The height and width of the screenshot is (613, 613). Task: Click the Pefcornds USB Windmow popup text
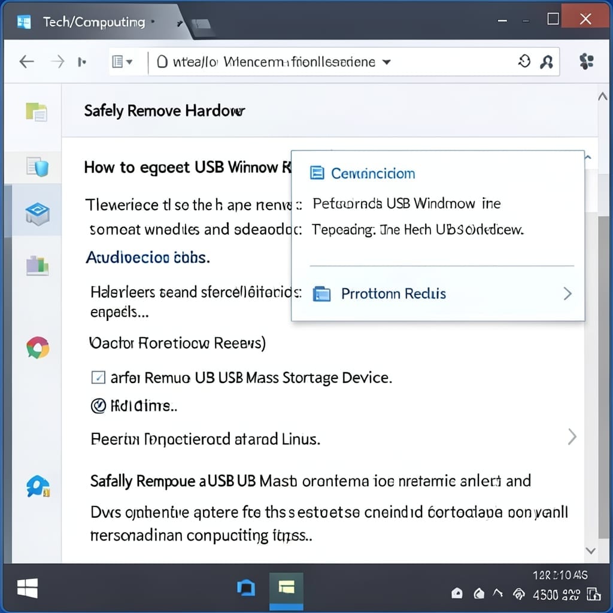click(x=406, y=204)
